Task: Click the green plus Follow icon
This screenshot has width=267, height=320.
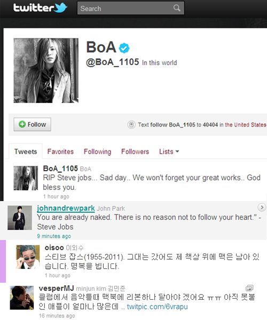Action: [22, 124]
